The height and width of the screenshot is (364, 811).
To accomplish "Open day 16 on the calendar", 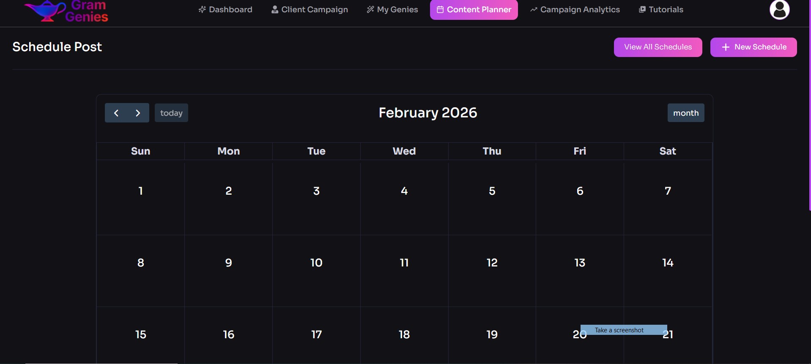I will click(x=229, y=336).
